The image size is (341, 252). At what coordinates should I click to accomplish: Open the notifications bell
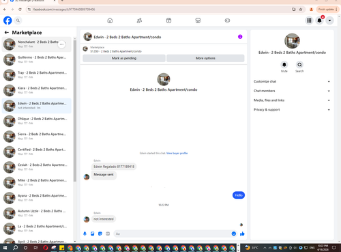pyautogui.click(x=319, y=20)
